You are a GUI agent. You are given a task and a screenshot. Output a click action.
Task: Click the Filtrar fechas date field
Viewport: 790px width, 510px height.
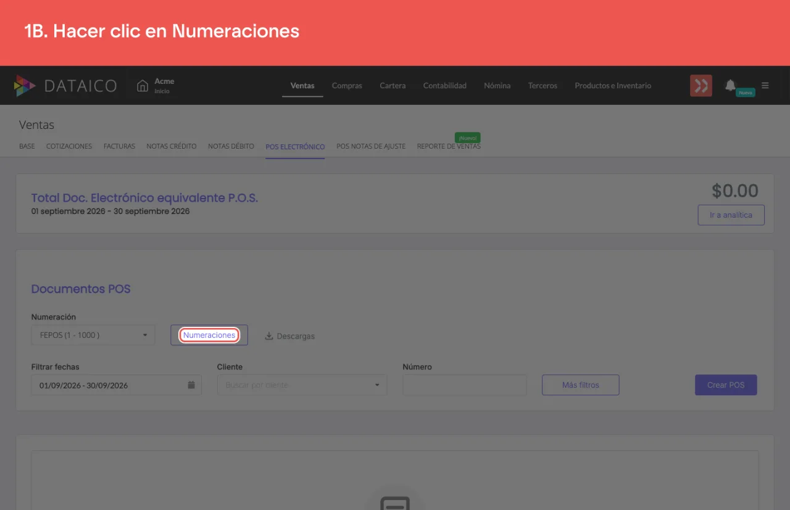tap(116, 385)
